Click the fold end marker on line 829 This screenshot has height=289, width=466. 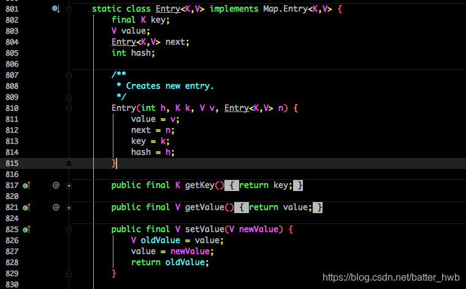[x=69, y=274]
